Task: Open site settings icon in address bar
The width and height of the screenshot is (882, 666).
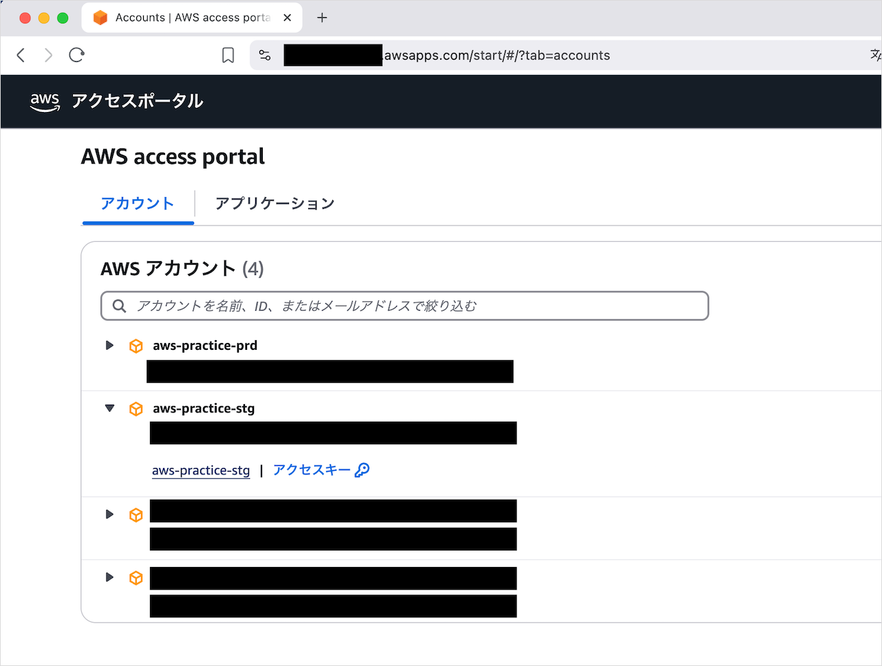Action: click(265, 56)
